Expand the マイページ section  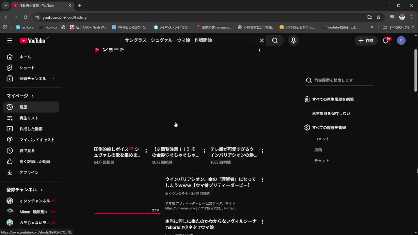pyautogui.click(x=20, y=96)
